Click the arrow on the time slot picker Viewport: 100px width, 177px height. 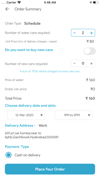tap(89, 115)
